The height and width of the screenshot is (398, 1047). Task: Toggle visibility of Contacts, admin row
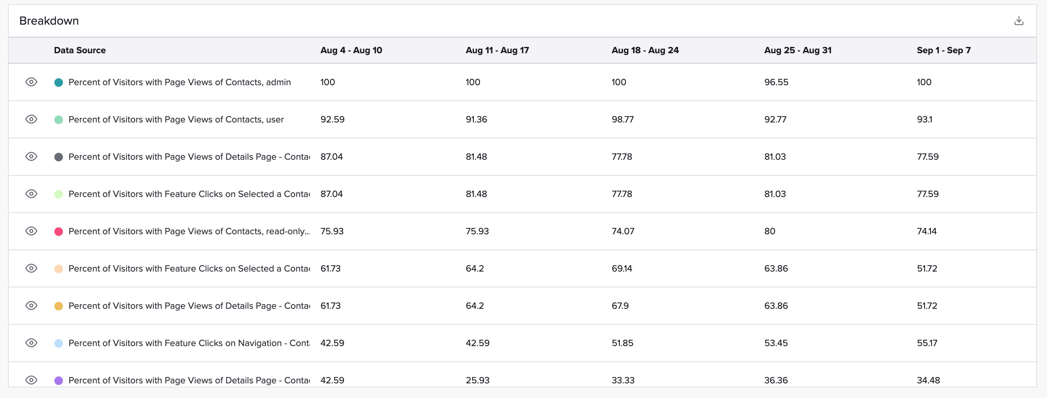tap(31, 82)
